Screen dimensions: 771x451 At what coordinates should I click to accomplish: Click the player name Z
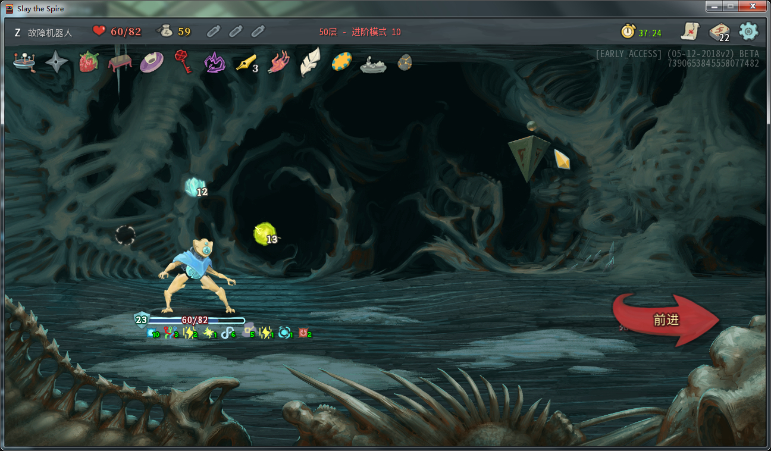18,32
